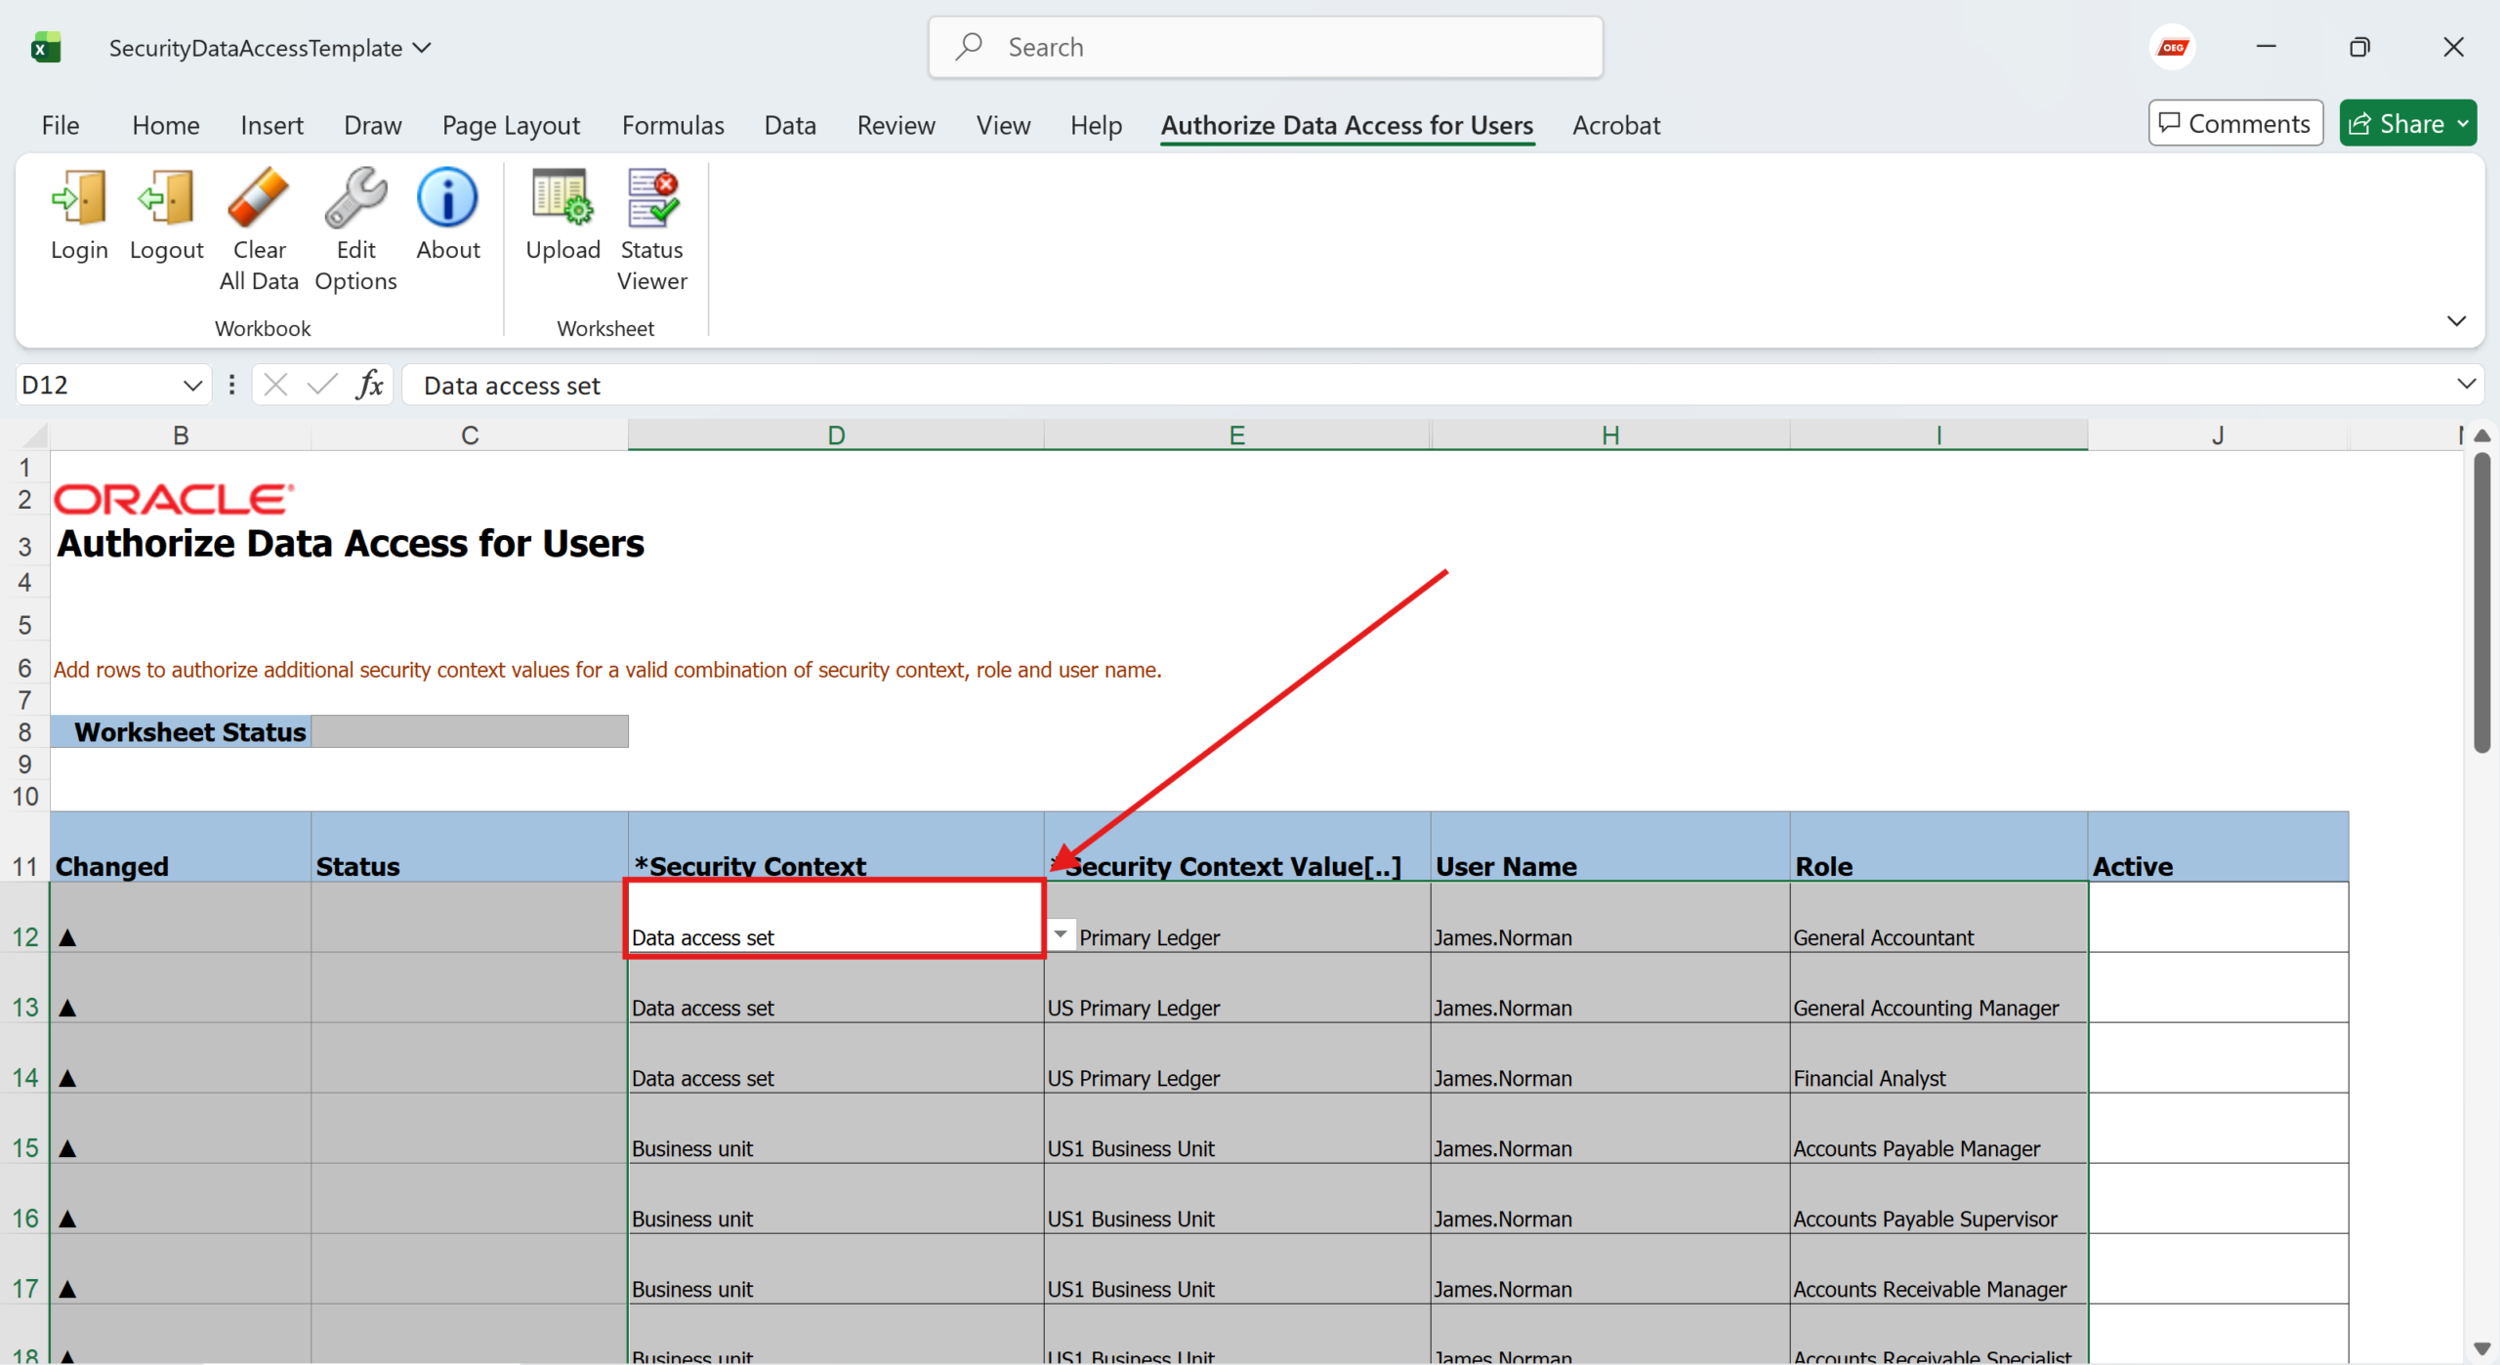Click the Upload worksheet icon
This screenshot has height=1365, width=2500.
tap(562, 197)
